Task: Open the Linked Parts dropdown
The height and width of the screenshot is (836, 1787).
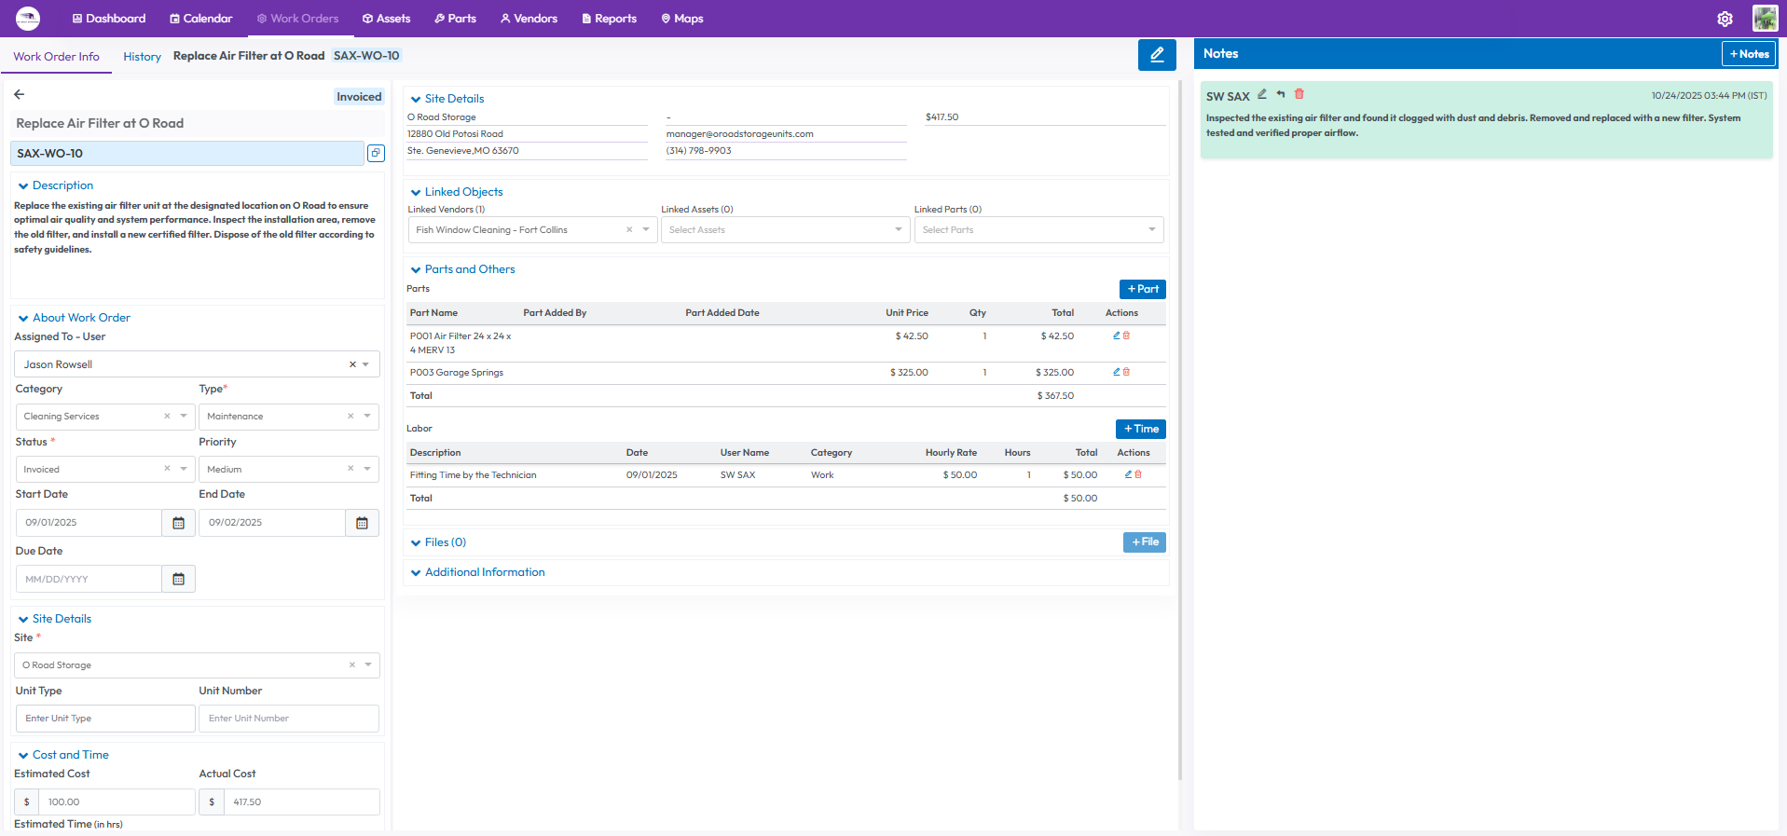Action: pos(1038,230)
